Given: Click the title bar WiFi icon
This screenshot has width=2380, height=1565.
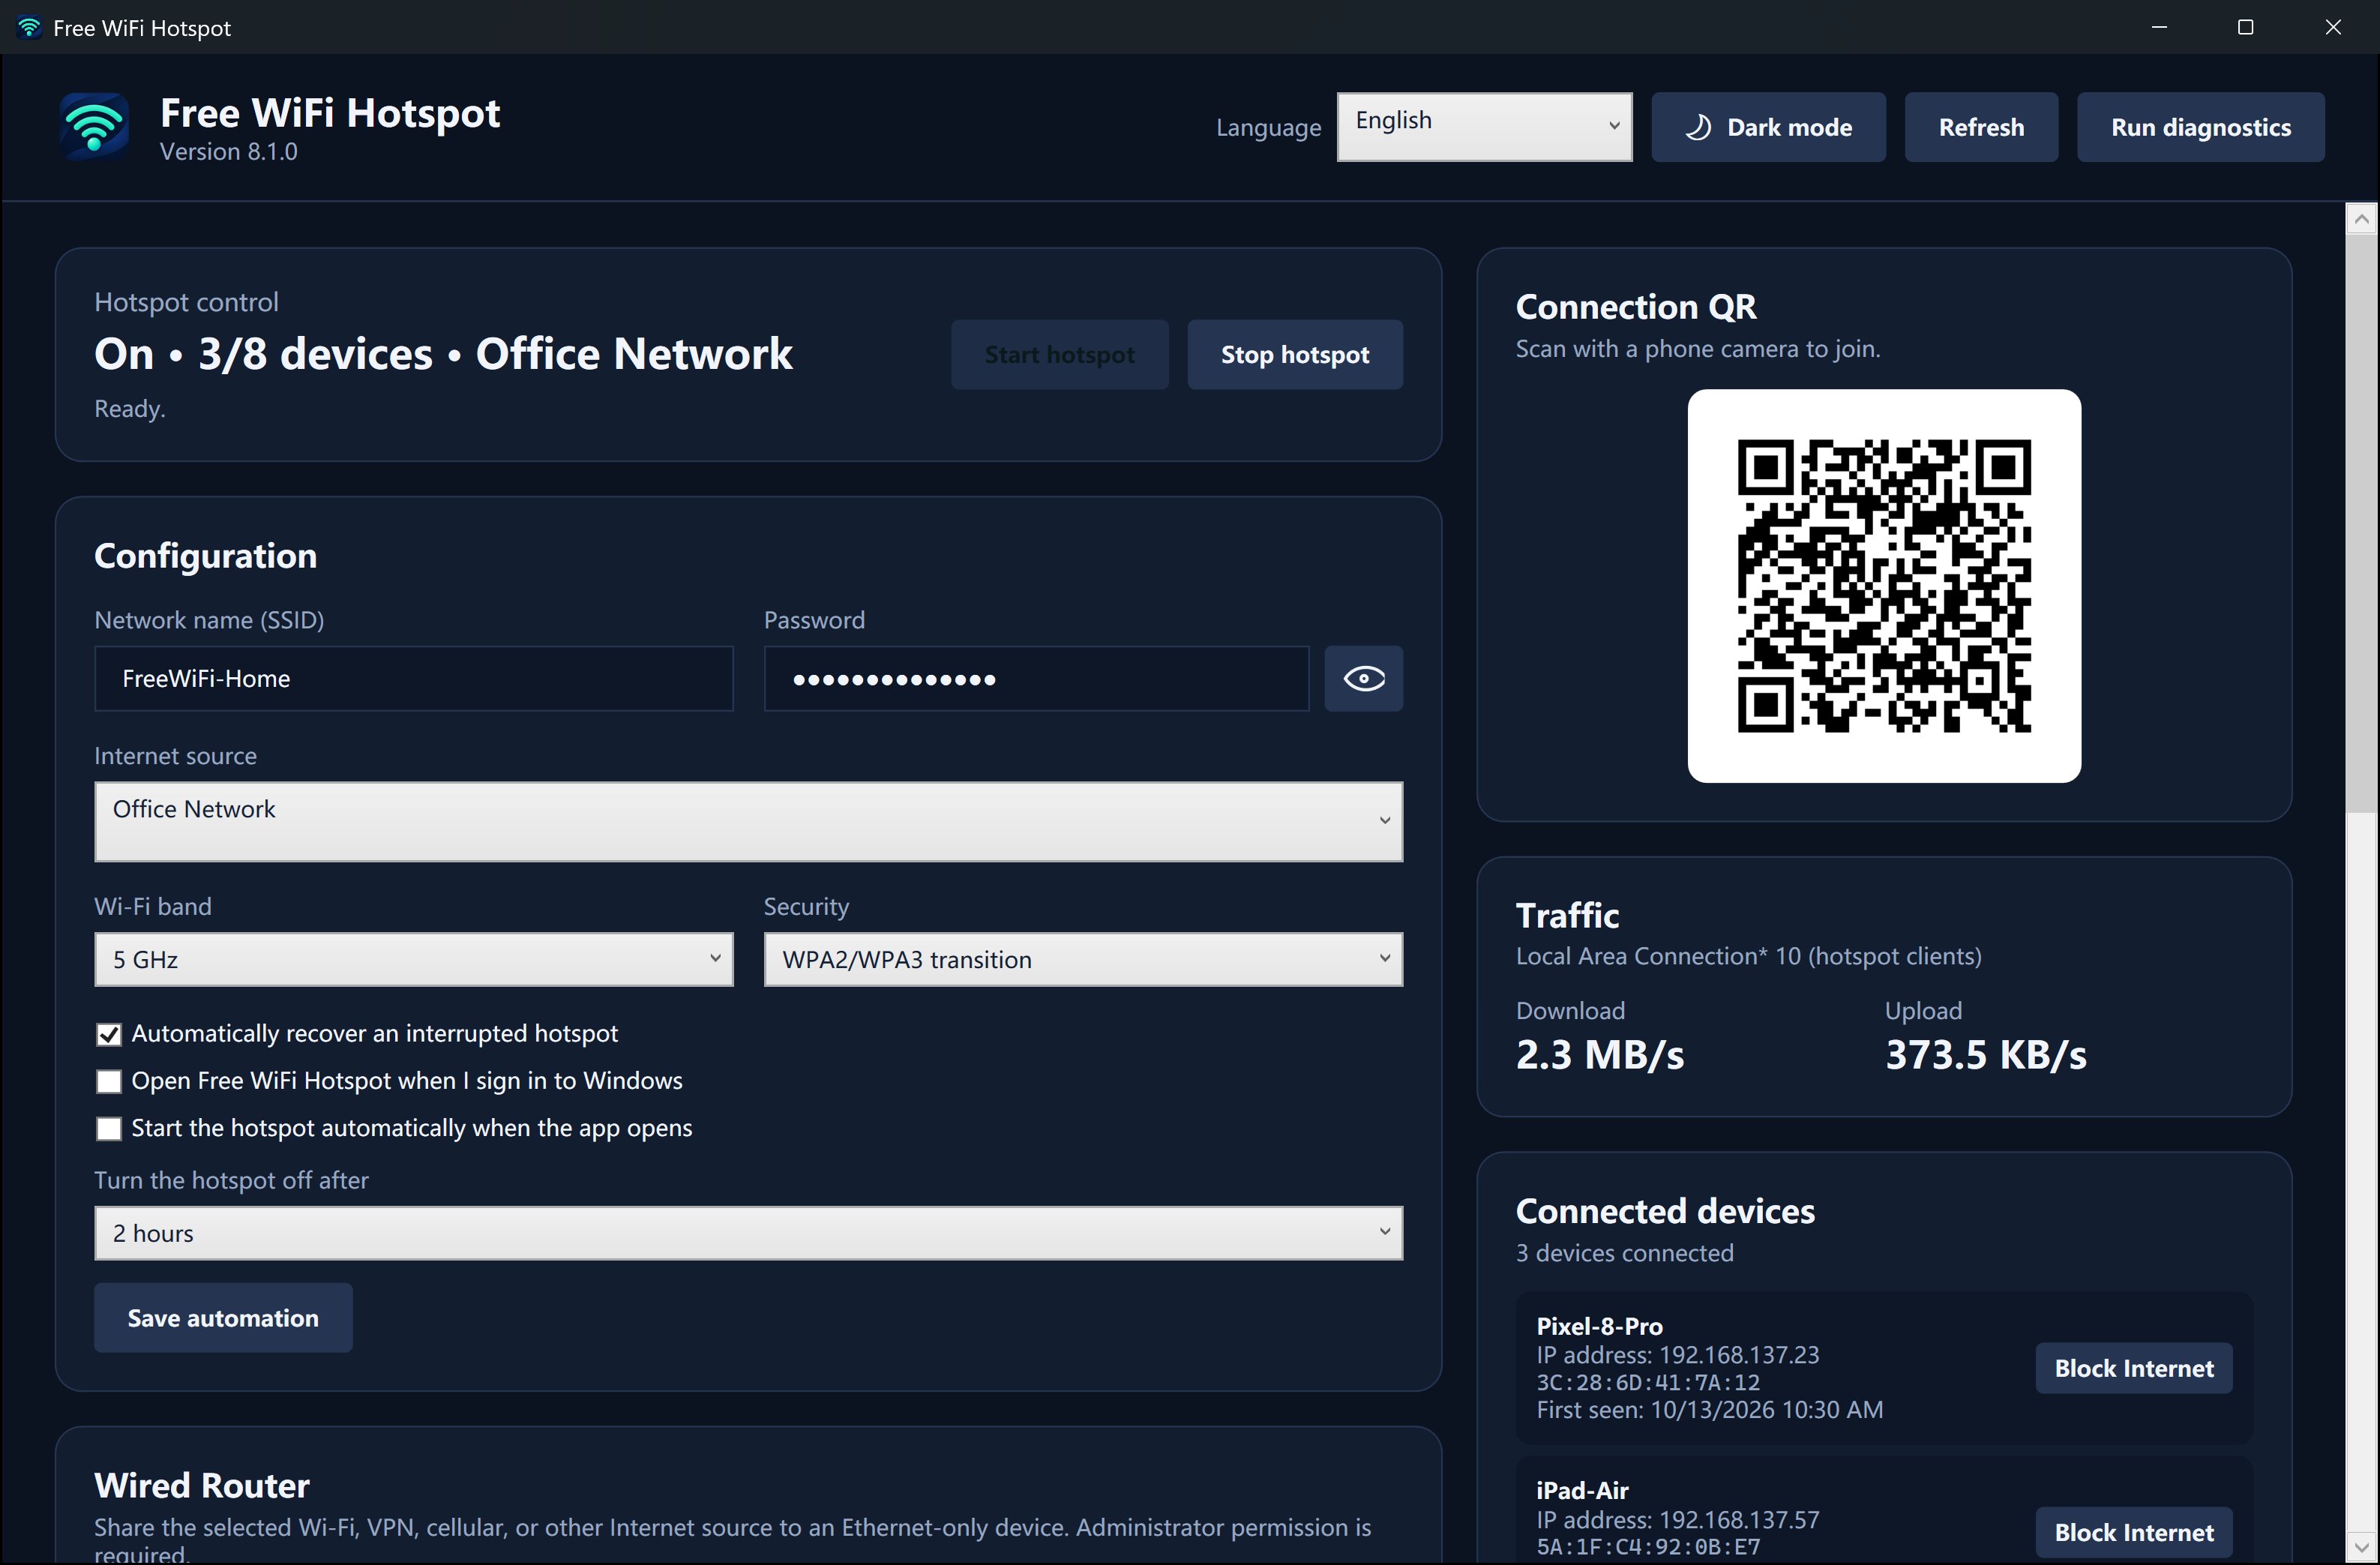Looking at the screenshot, I should [x=29, y=27].
